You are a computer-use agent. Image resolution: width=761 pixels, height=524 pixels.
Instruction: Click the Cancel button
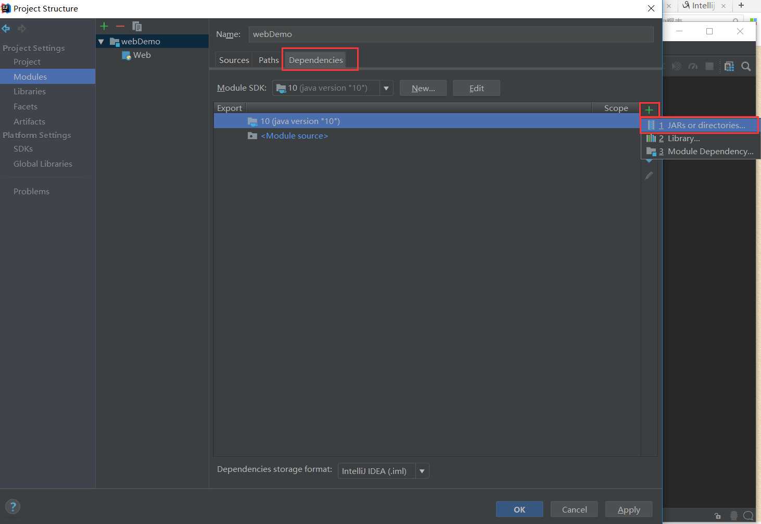click(x=574, y=509)
